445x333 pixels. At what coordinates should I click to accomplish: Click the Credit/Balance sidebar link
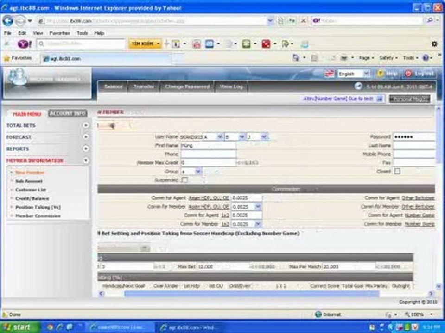pos(32,198)
